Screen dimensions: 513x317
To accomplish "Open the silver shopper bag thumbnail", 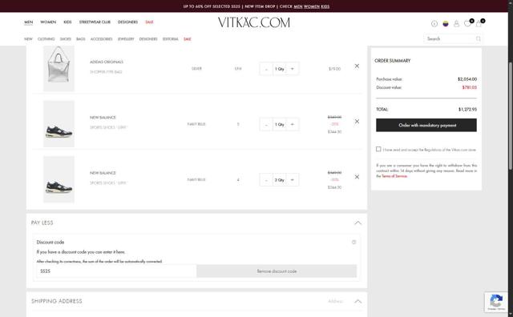I will coord(59,68).
